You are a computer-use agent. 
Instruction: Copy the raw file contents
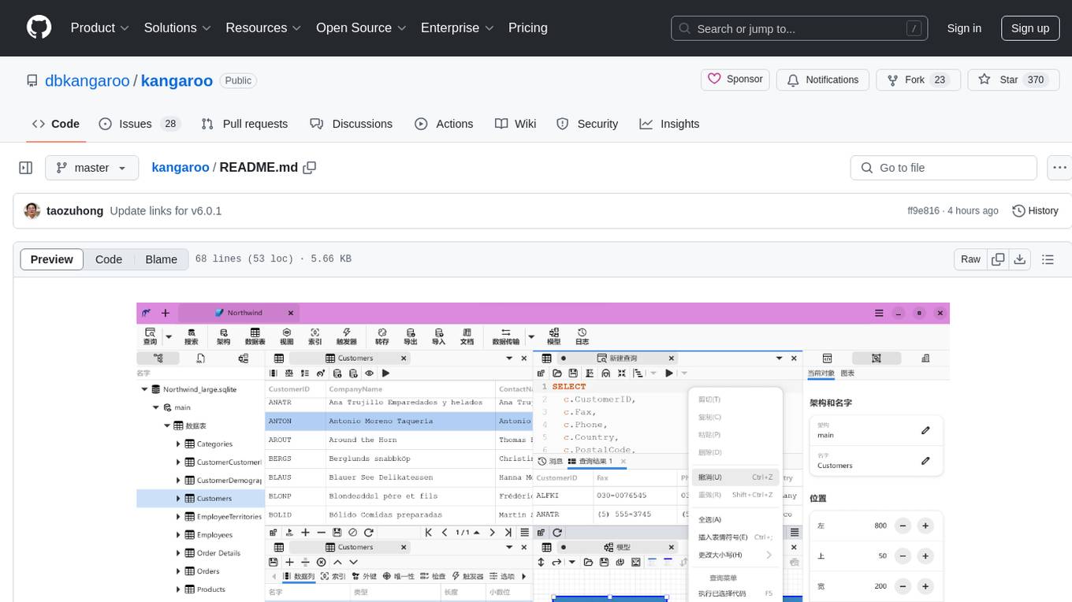click(999, 259)
